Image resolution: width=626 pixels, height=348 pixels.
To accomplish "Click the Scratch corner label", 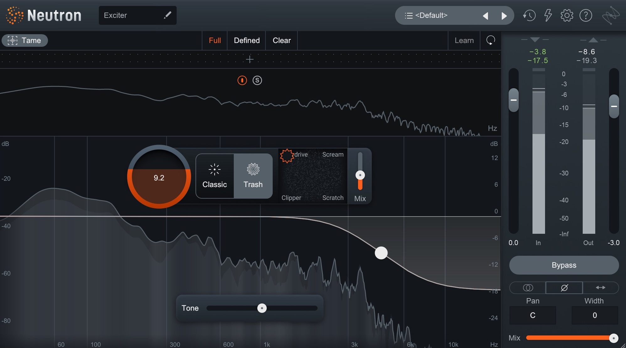I will pos(333,198).
